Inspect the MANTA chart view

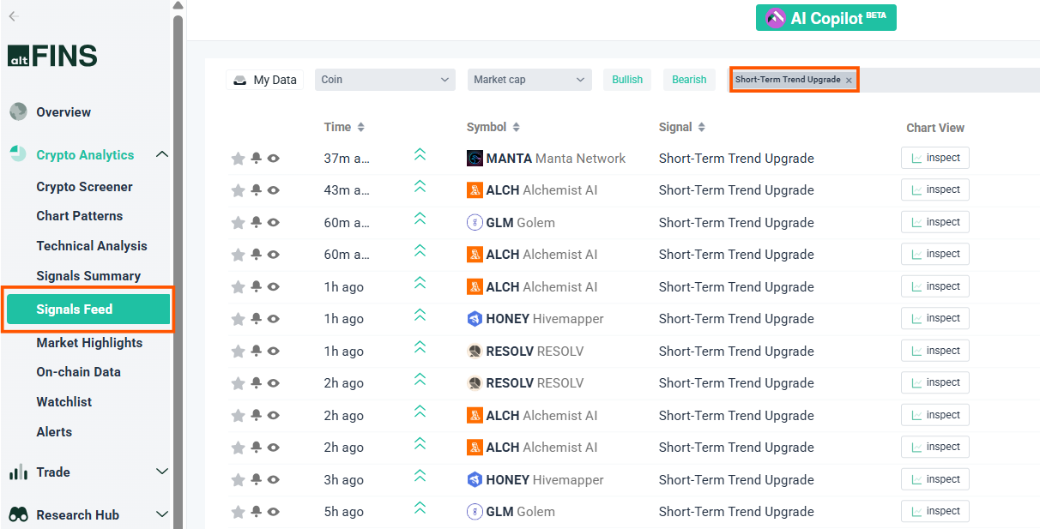pyautogui.click(x=934, y=158)
